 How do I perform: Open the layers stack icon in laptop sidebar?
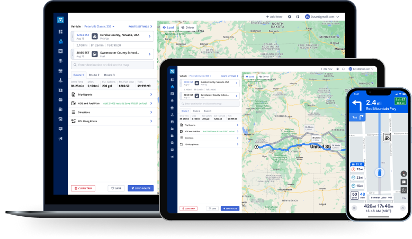(60, 61)
